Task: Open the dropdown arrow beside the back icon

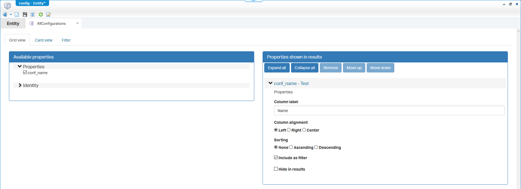Action: (11, 14)
